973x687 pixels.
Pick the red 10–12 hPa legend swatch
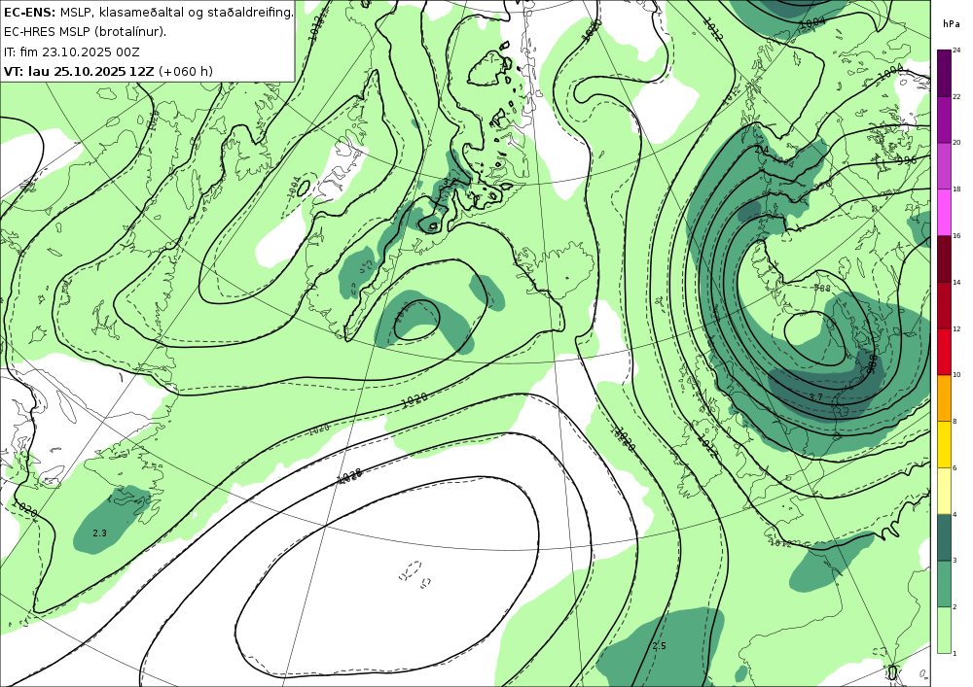click(945, 351)
